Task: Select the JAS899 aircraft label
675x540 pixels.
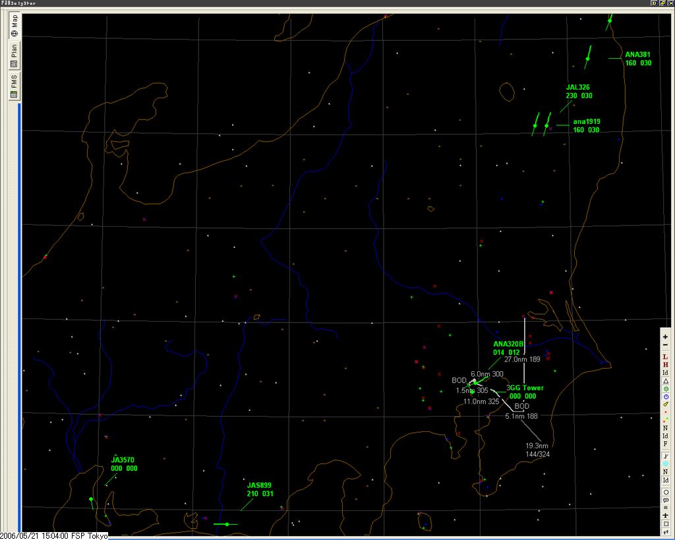Action: click(x=260, y=489)
